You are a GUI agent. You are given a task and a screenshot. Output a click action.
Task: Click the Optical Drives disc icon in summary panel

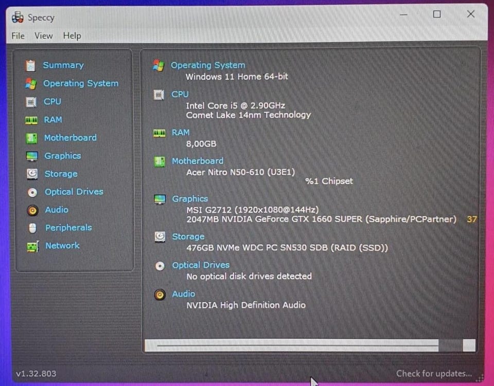click(160, 266)
